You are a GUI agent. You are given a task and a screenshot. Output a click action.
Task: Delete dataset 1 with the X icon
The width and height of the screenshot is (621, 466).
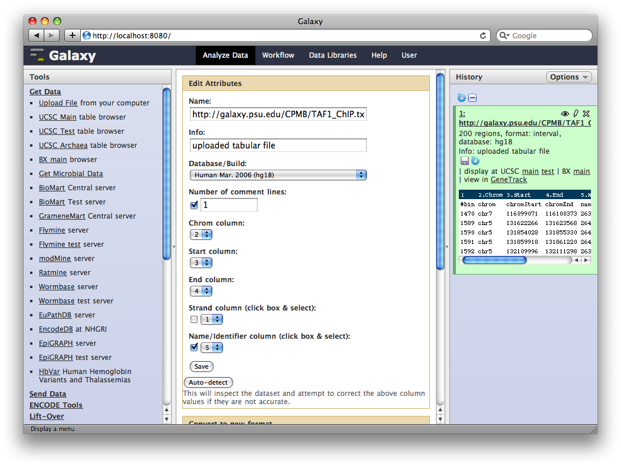point(586,114)
